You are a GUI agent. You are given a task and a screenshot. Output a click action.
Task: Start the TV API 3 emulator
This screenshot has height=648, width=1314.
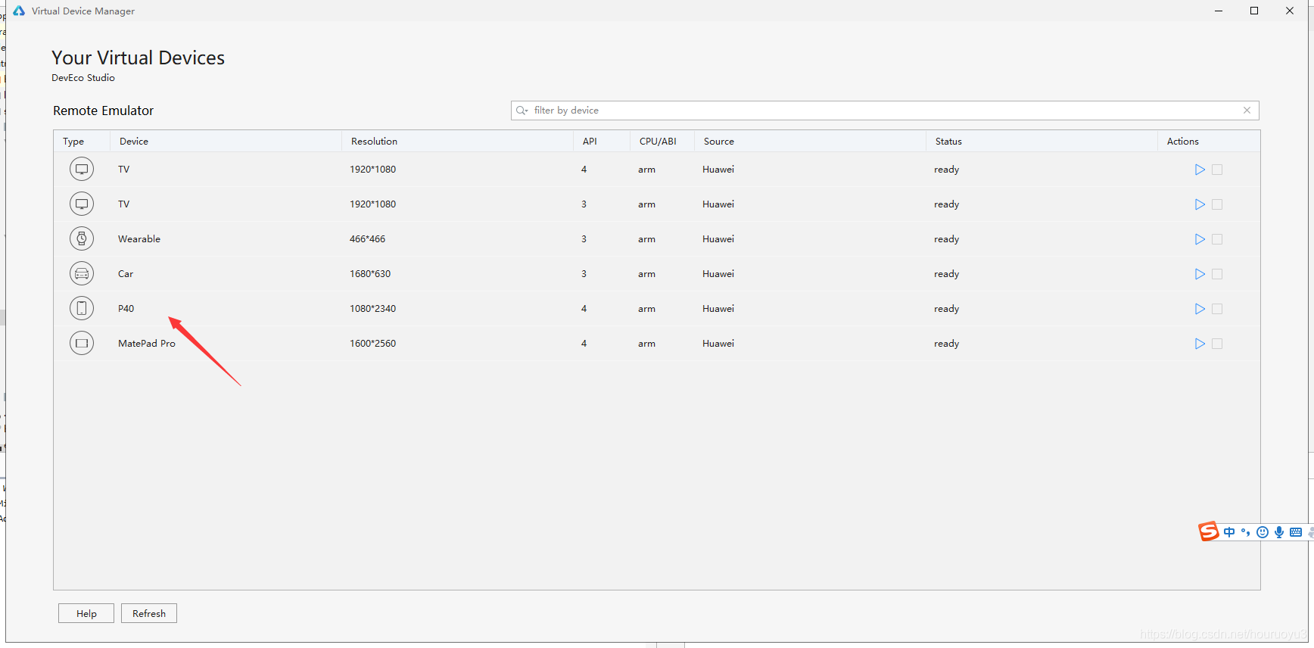1200,204
